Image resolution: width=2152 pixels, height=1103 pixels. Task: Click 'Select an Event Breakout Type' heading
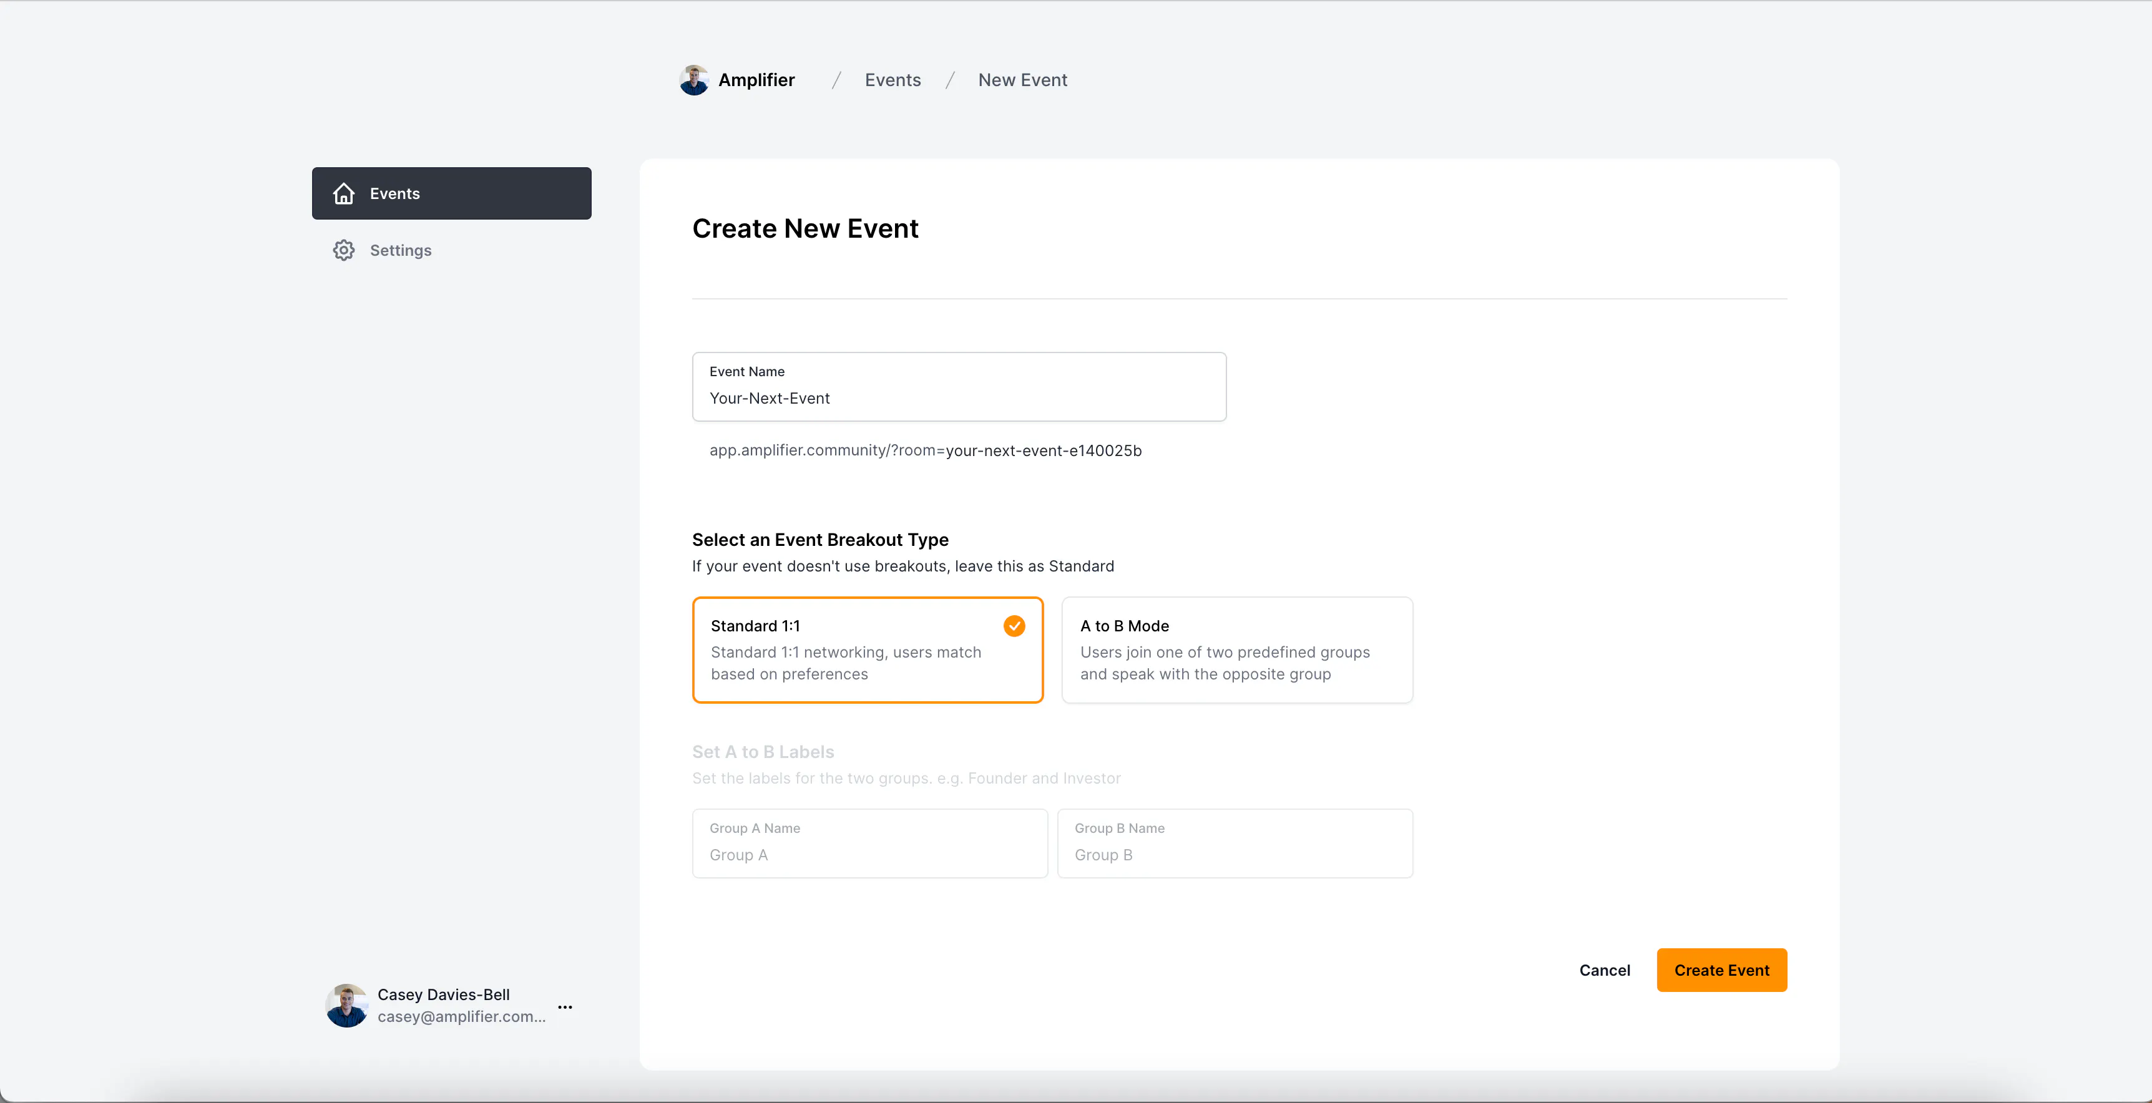[819, 540]
